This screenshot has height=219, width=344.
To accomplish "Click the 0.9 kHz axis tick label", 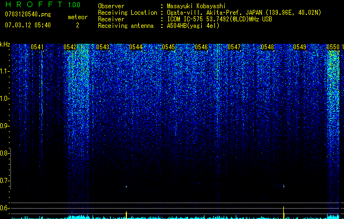I will pyautogui.click(x=4, y=126).
